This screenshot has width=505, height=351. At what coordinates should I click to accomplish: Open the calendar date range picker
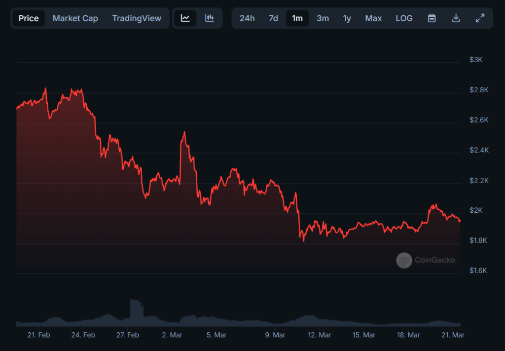pyautogui.click(x=432, y=18)
